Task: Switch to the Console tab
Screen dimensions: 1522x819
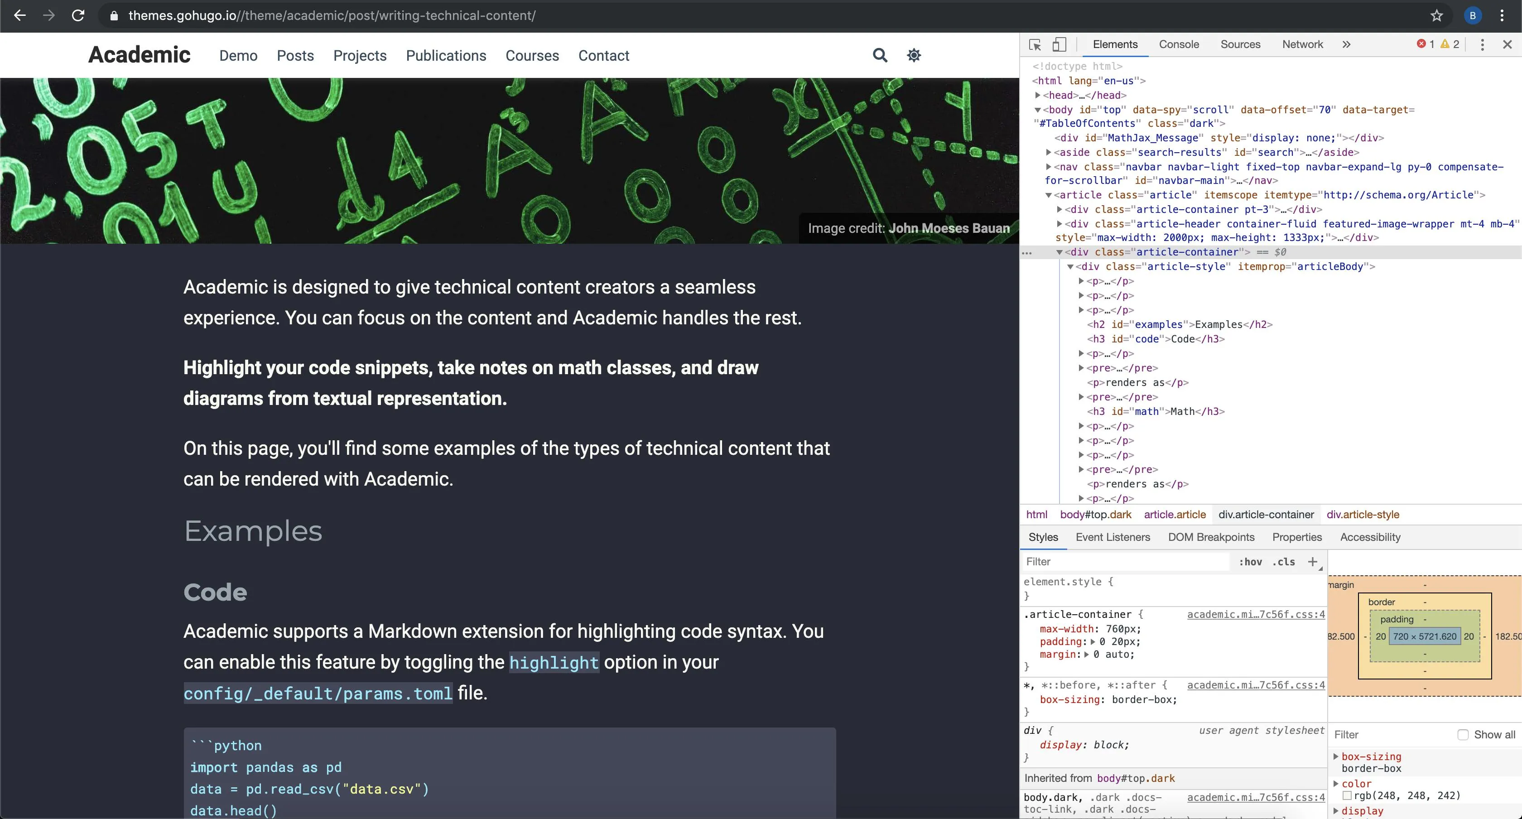Action: (x=1179, y=44)
